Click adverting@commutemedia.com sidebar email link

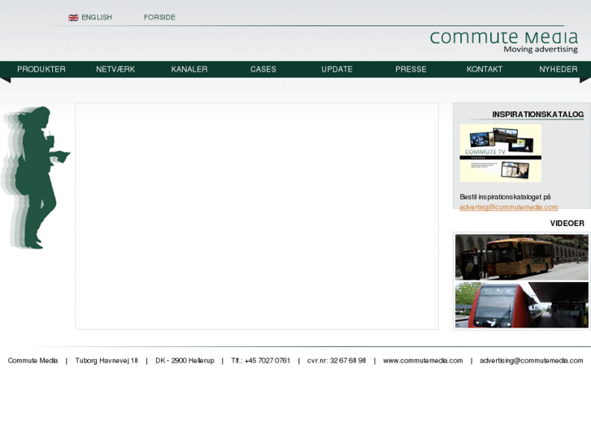point(508,207)
